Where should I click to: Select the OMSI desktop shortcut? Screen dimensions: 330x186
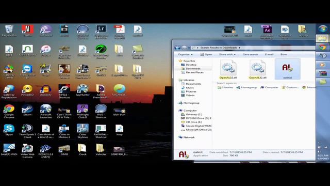[x=64, y=149]
